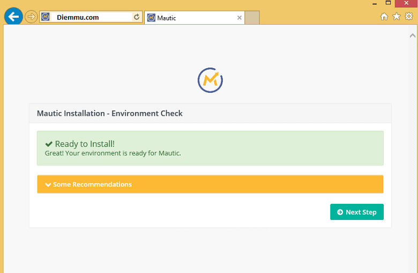418x273 pixels.
Task: Click the forward navigation arrow
Action: click(31, 17)
